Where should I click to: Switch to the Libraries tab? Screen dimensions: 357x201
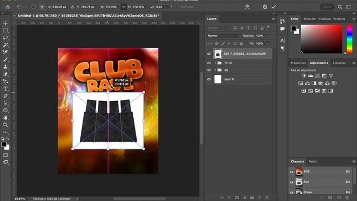click(339, 63)
